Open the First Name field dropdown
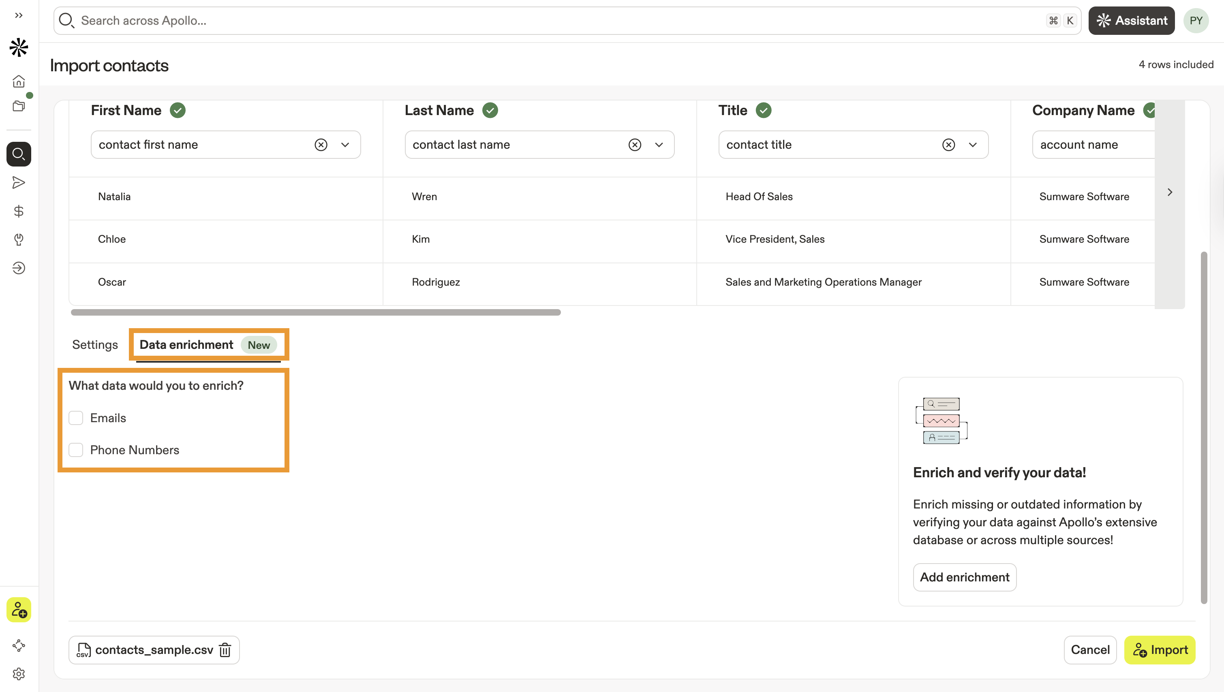Screen dimensions: 1224x692 click(345, 145)
